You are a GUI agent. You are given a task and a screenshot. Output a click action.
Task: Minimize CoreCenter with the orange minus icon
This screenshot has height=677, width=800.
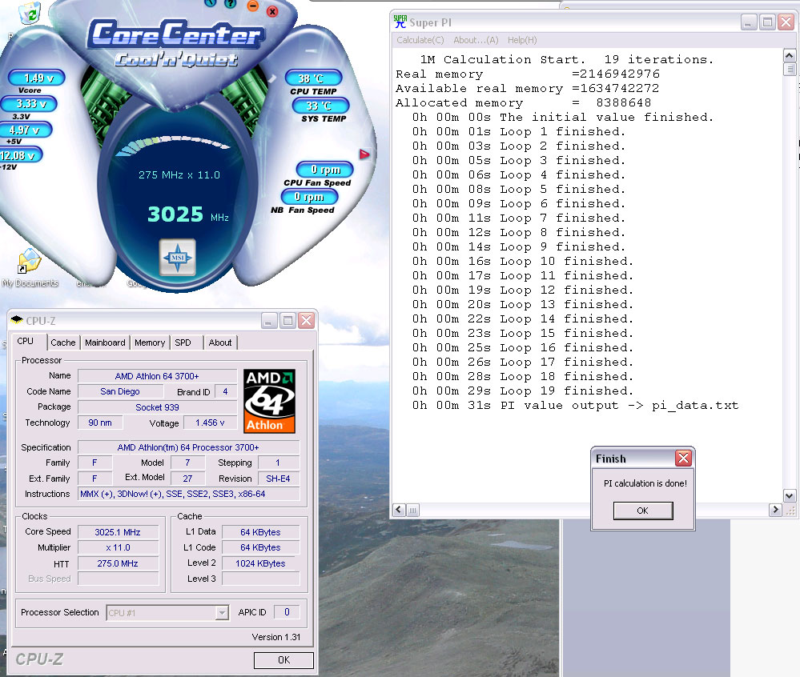[252, 6]
